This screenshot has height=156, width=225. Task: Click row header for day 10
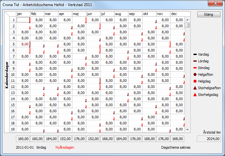pos(13,74)
